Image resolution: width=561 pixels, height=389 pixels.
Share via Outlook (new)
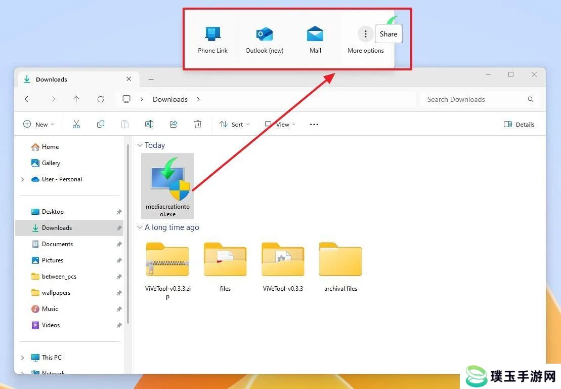tap(265, 40)
